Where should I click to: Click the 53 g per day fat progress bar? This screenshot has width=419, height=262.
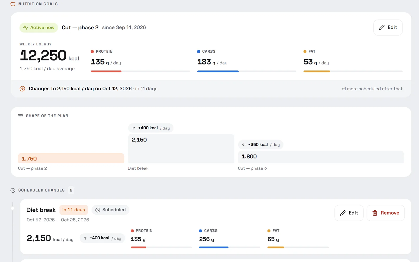pos(353,71)
